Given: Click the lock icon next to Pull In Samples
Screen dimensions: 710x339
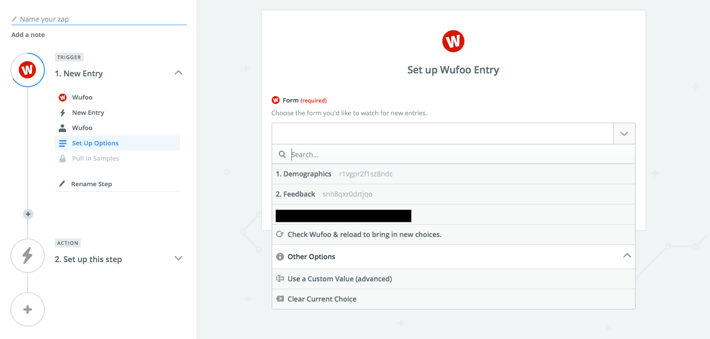Looking at the screenshot, I should (x=63, y=159).
